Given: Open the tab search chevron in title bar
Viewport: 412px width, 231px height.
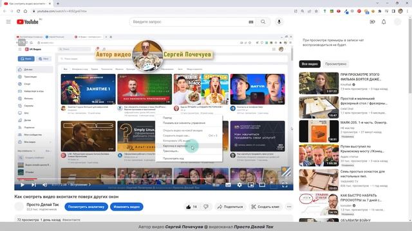Looking at the screenshot, I should [378, 3].
